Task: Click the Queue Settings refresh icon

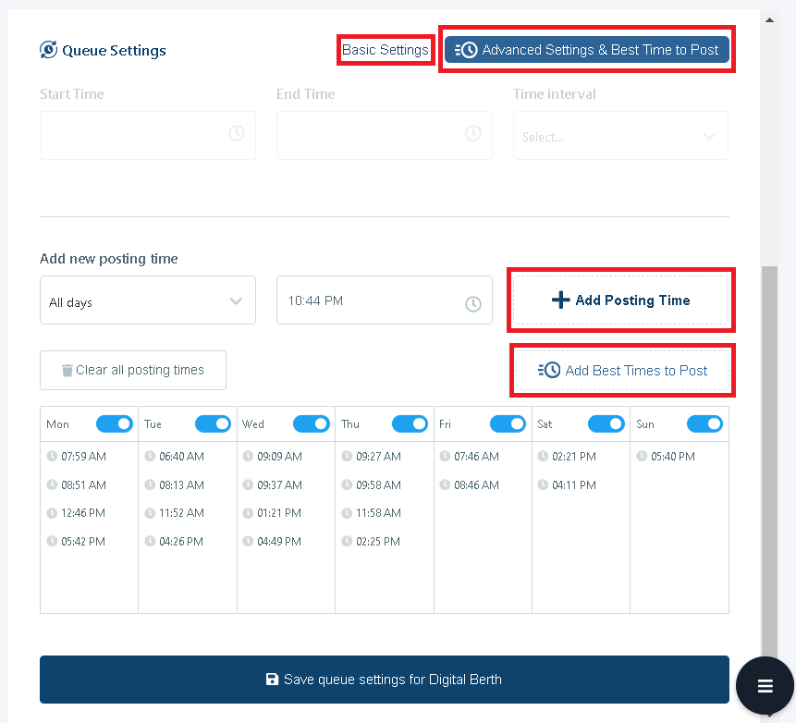Action: tap(50, 51)
